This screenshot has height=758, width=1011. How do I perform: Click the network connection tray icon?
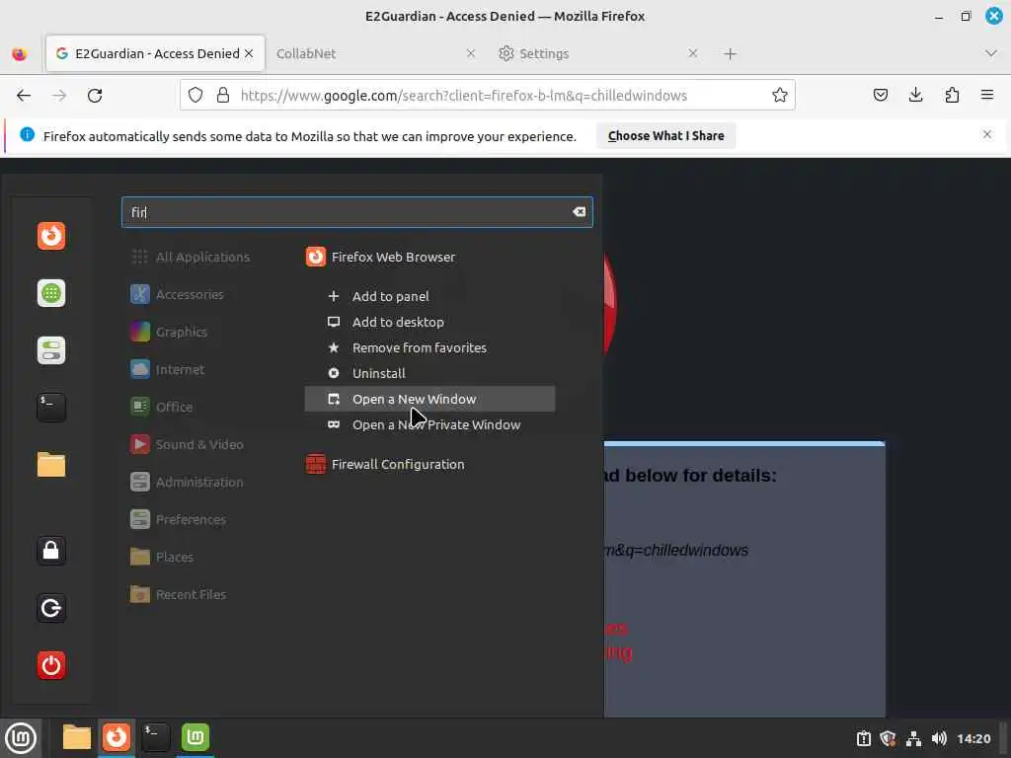coord(913,738)
